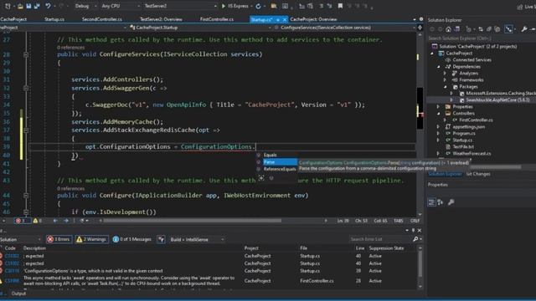Open the Any CPU platform dropdown
The width and height of the screenshot is (536, 301).
point(121,6)
